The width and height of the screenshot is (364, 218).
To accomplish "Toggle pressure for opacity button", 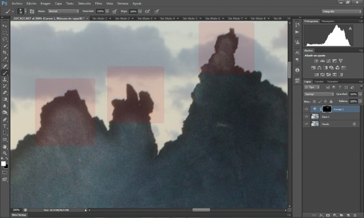I will click(x=114, y=11).
